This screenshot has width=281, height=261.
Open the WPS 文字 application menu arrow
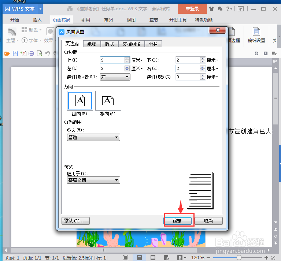(x=41, y=9)
